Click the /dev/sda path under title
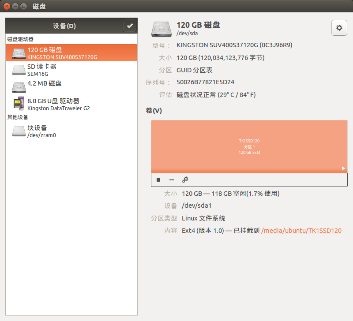This screenshot has height=321, width=353. 187,34
